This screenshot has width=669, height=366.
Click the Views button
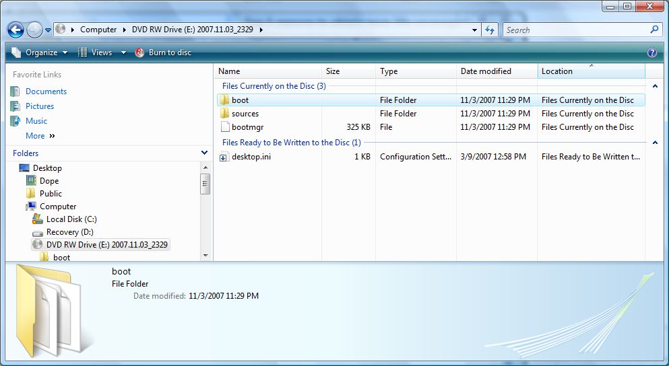[95, 52]
